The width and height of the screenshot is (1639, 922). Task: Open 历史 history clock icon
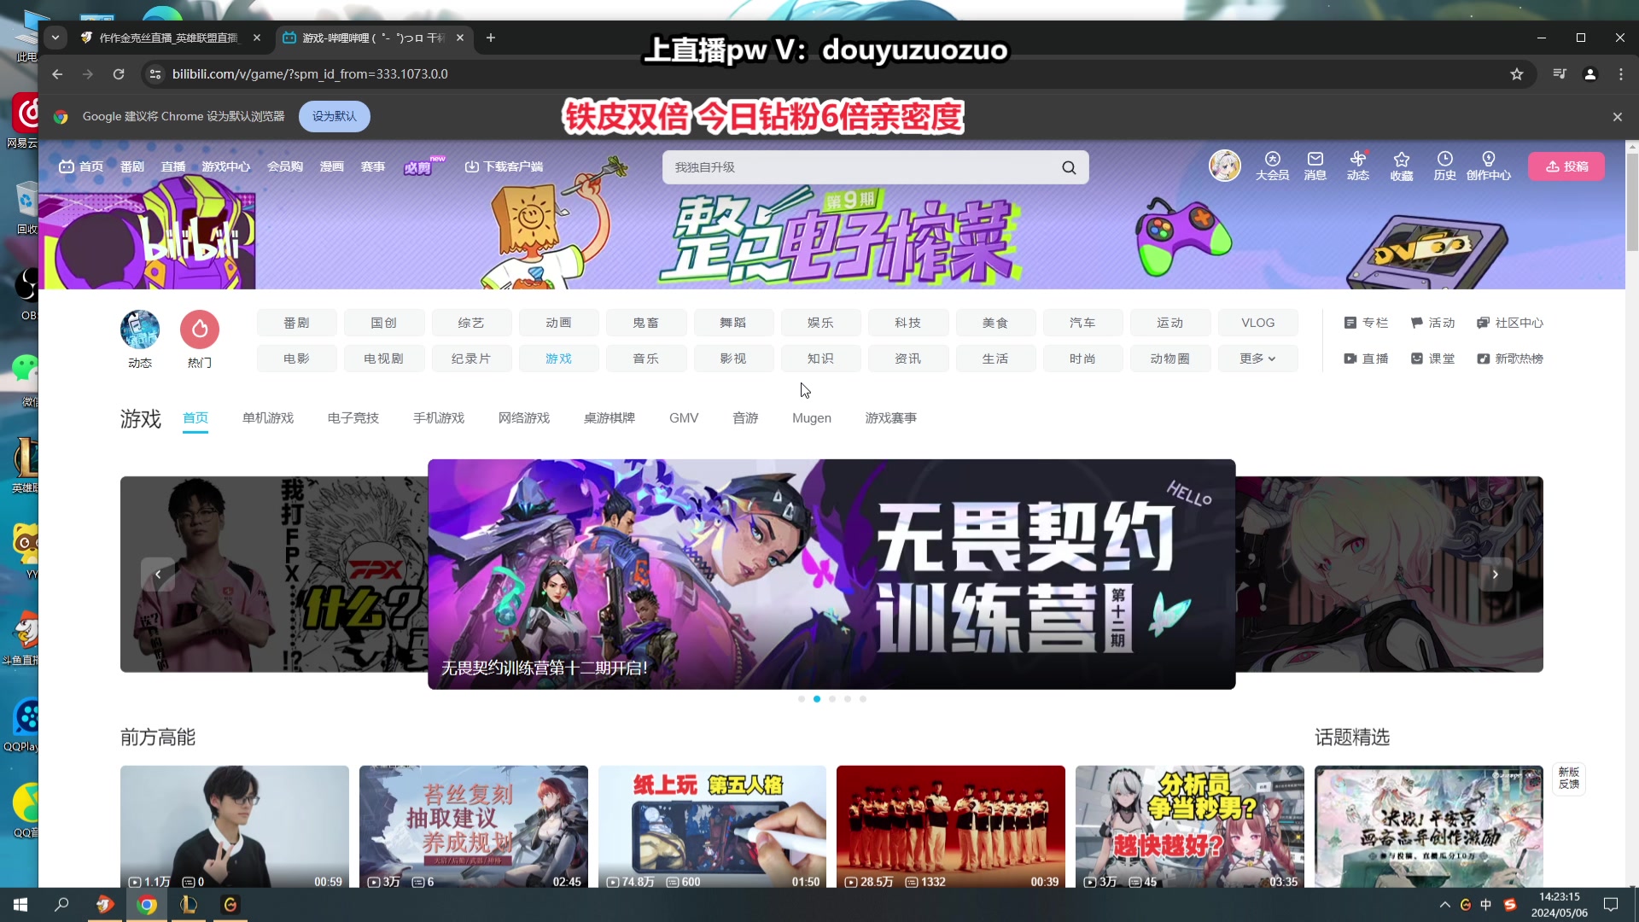tap(1444, 166)
